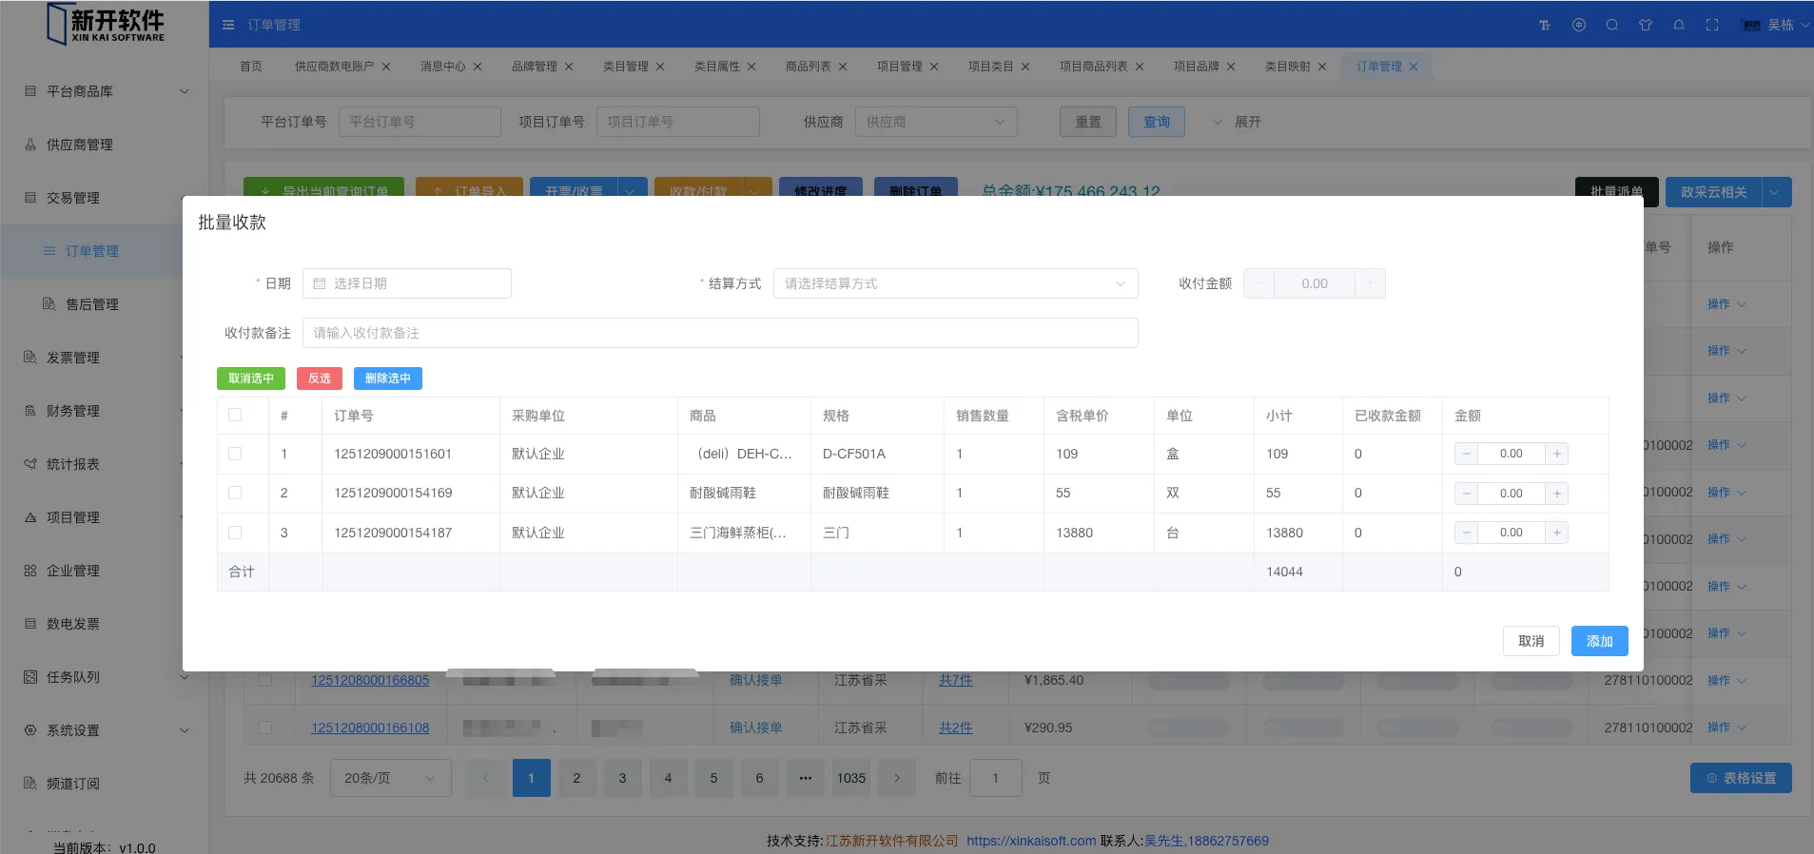Tick the checkbox for 耐酸碱雨鞋 row
This screenshot has height=854, width=1814.
(x=235, y=494)
